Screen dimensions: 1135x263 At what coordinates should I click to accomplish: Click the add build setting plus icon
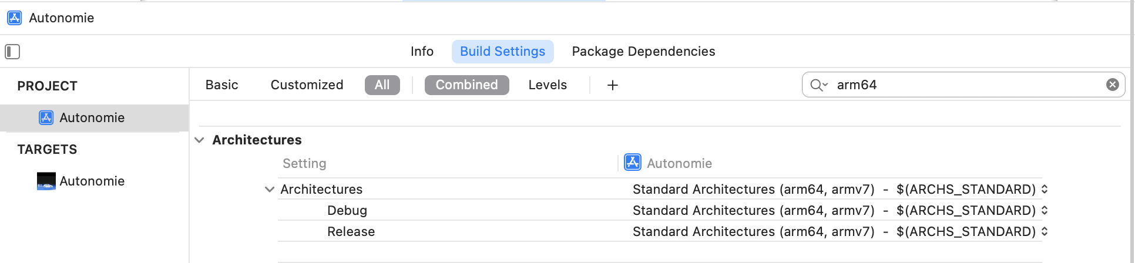(x=612, y=85)
